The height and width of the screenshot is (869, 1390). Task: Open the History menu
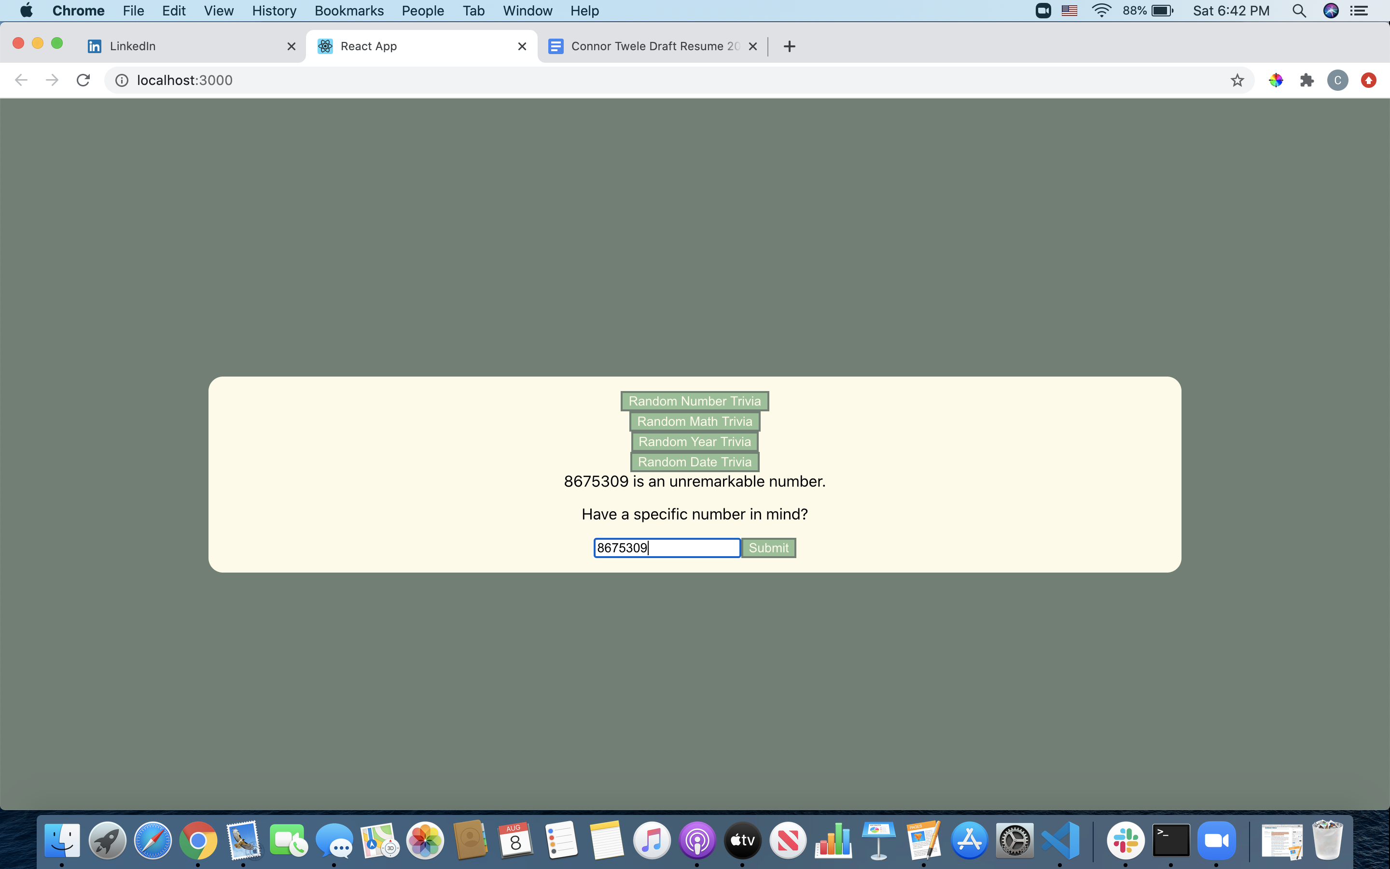tap(274, 10)
